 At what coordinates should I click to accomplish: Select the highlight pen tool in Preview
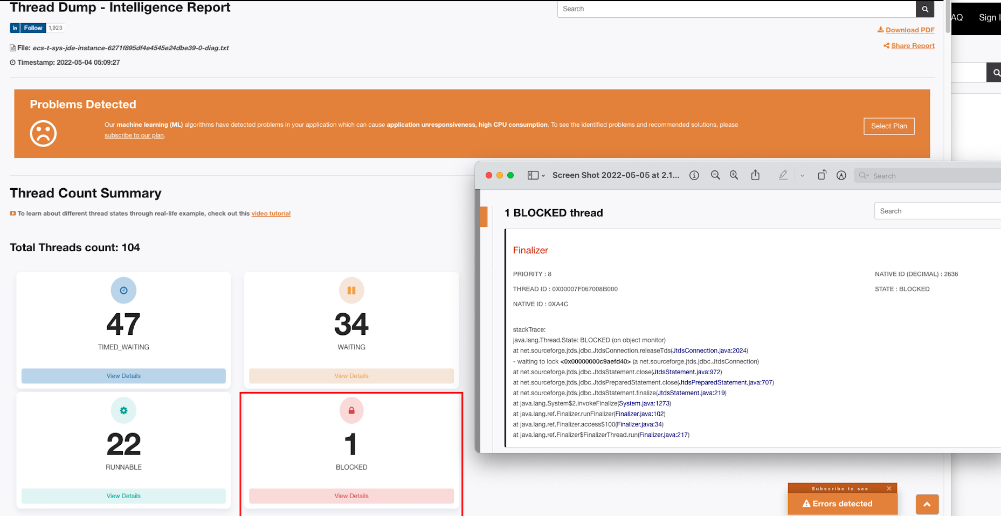click(783, 175)
